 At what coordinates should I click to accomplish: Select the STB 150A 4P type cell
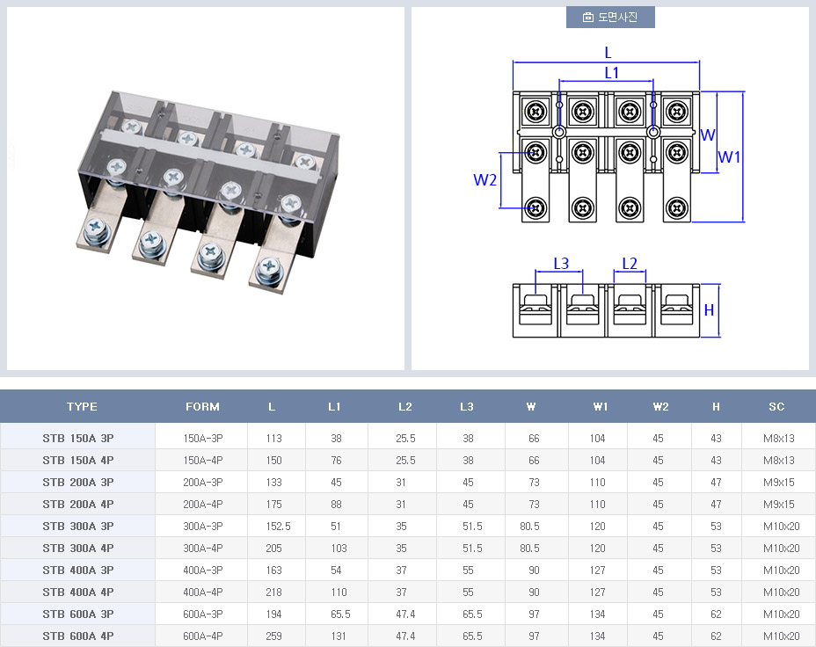click(78, 461)
